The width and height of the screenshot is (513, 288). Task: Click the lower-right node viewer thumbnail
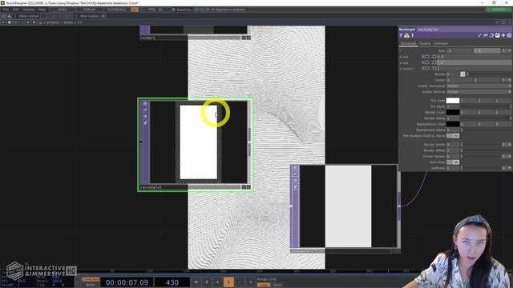pos(348,206)
